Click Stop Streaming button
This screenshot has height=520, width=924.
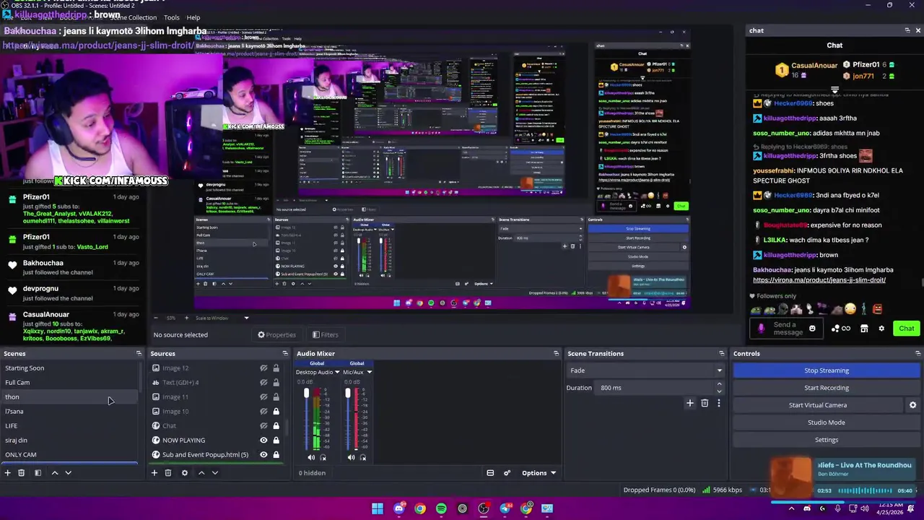827,370
